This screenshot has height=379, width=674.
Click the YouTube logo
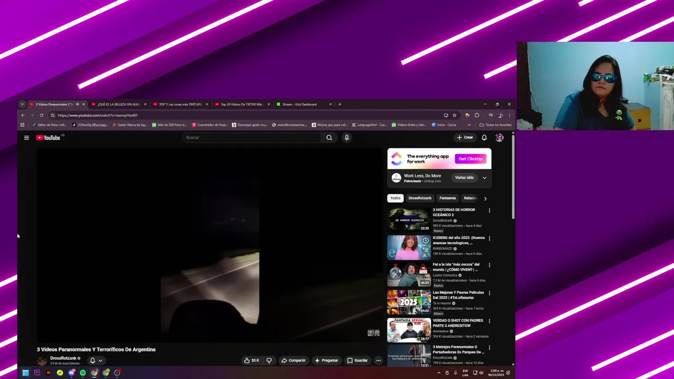pyautogui.click(x=48, y=138)
